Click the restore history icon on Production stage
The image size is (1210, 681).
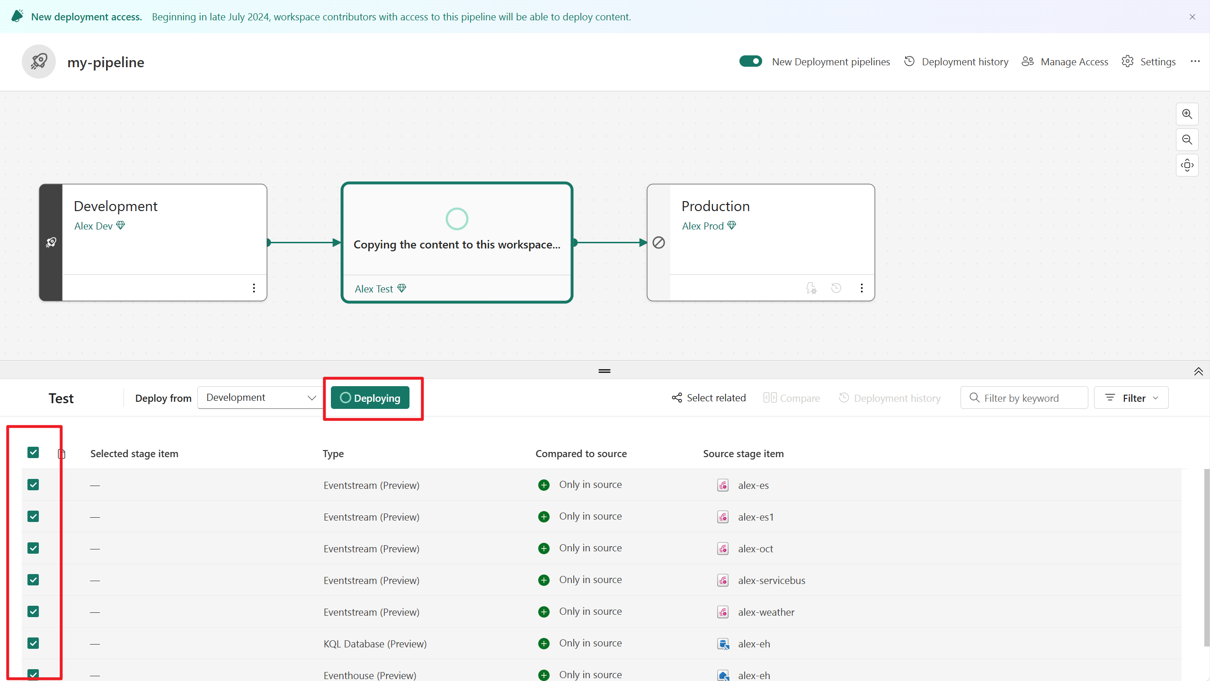click(x=837, y=288)
